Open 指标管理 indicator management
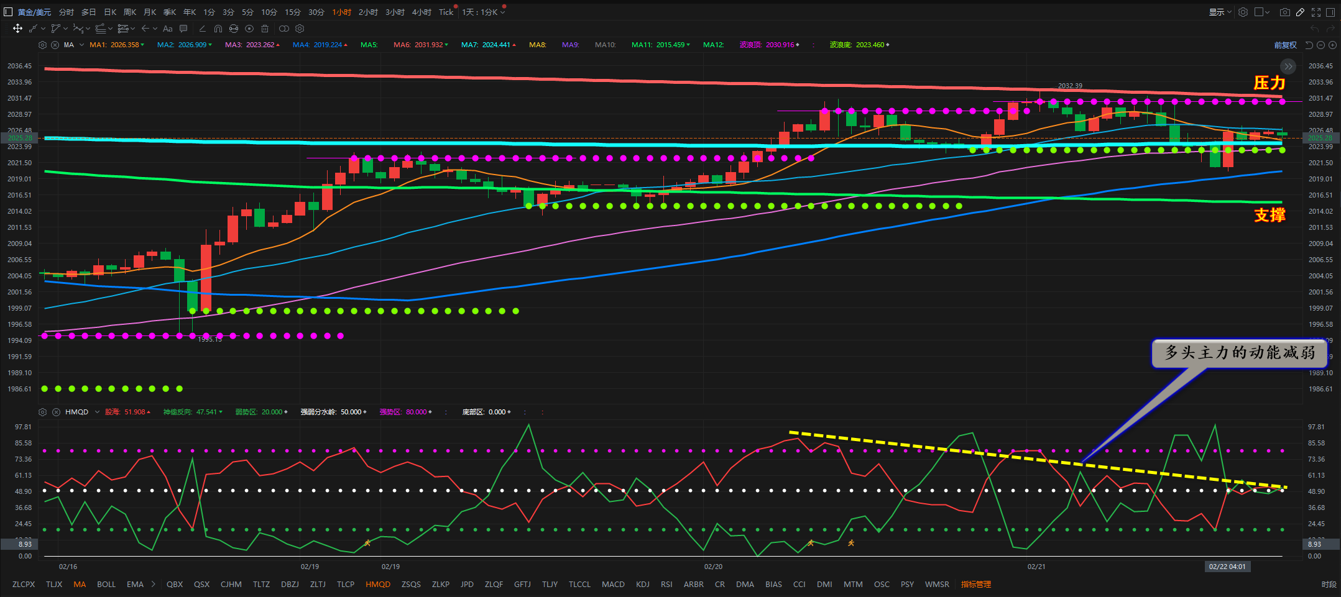 [x=975, y=584]
